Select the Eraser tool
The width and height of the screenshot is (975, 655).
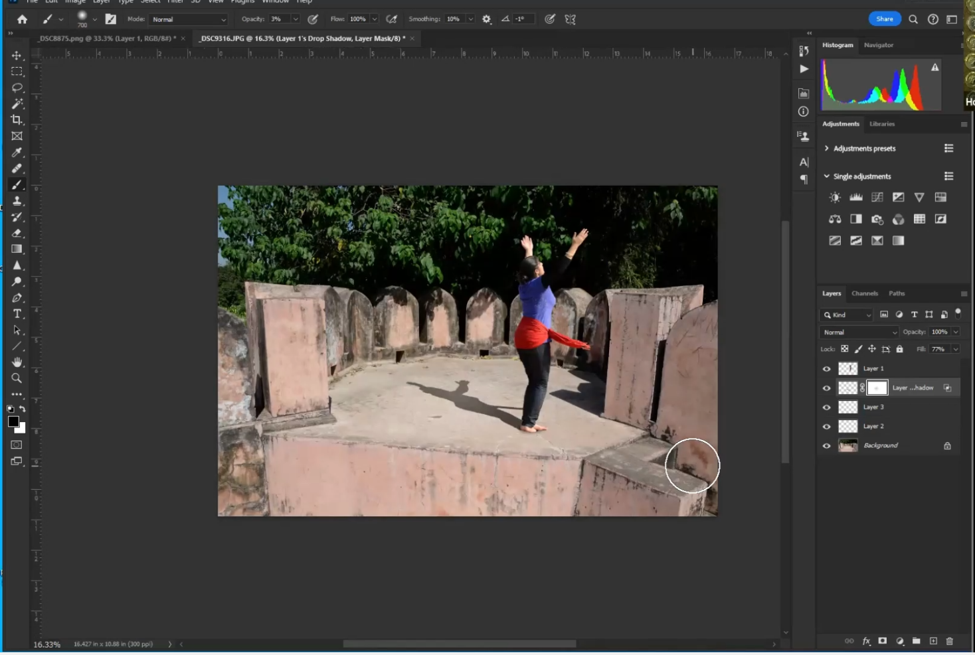[x=17, y=233]
